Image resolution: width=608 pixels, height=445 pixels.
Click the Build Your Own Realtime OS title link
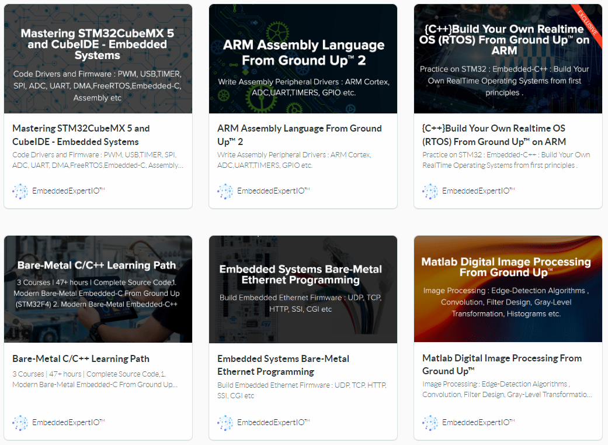494,135
